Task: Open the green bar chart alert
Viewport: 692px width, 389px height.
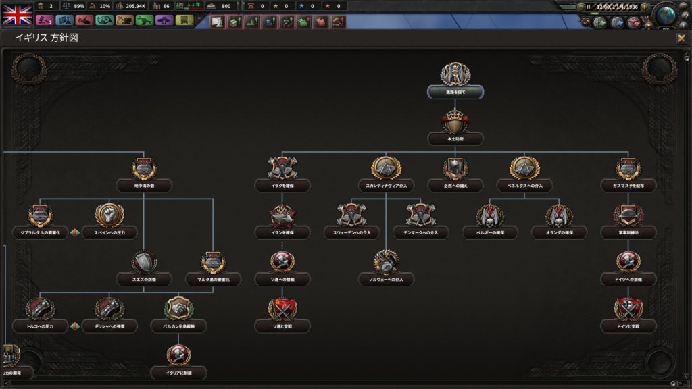Action: click(x=251, y=22)
